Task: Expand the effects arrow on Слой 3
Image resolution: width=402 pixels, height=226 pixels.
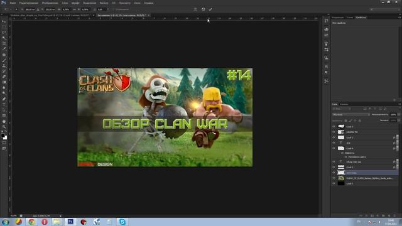Action: (398, 168)
